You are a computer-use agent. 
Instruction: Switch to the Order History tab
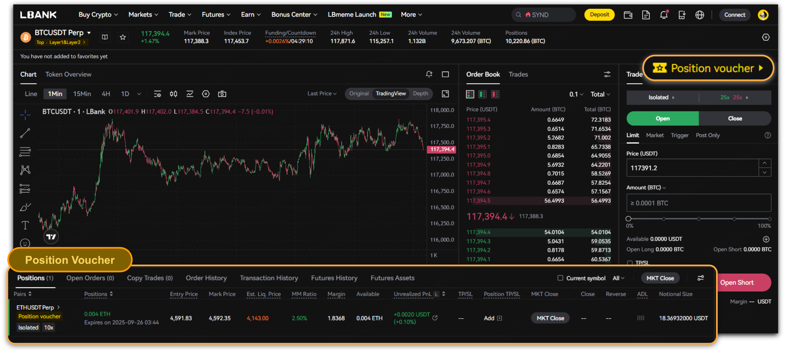206,278
